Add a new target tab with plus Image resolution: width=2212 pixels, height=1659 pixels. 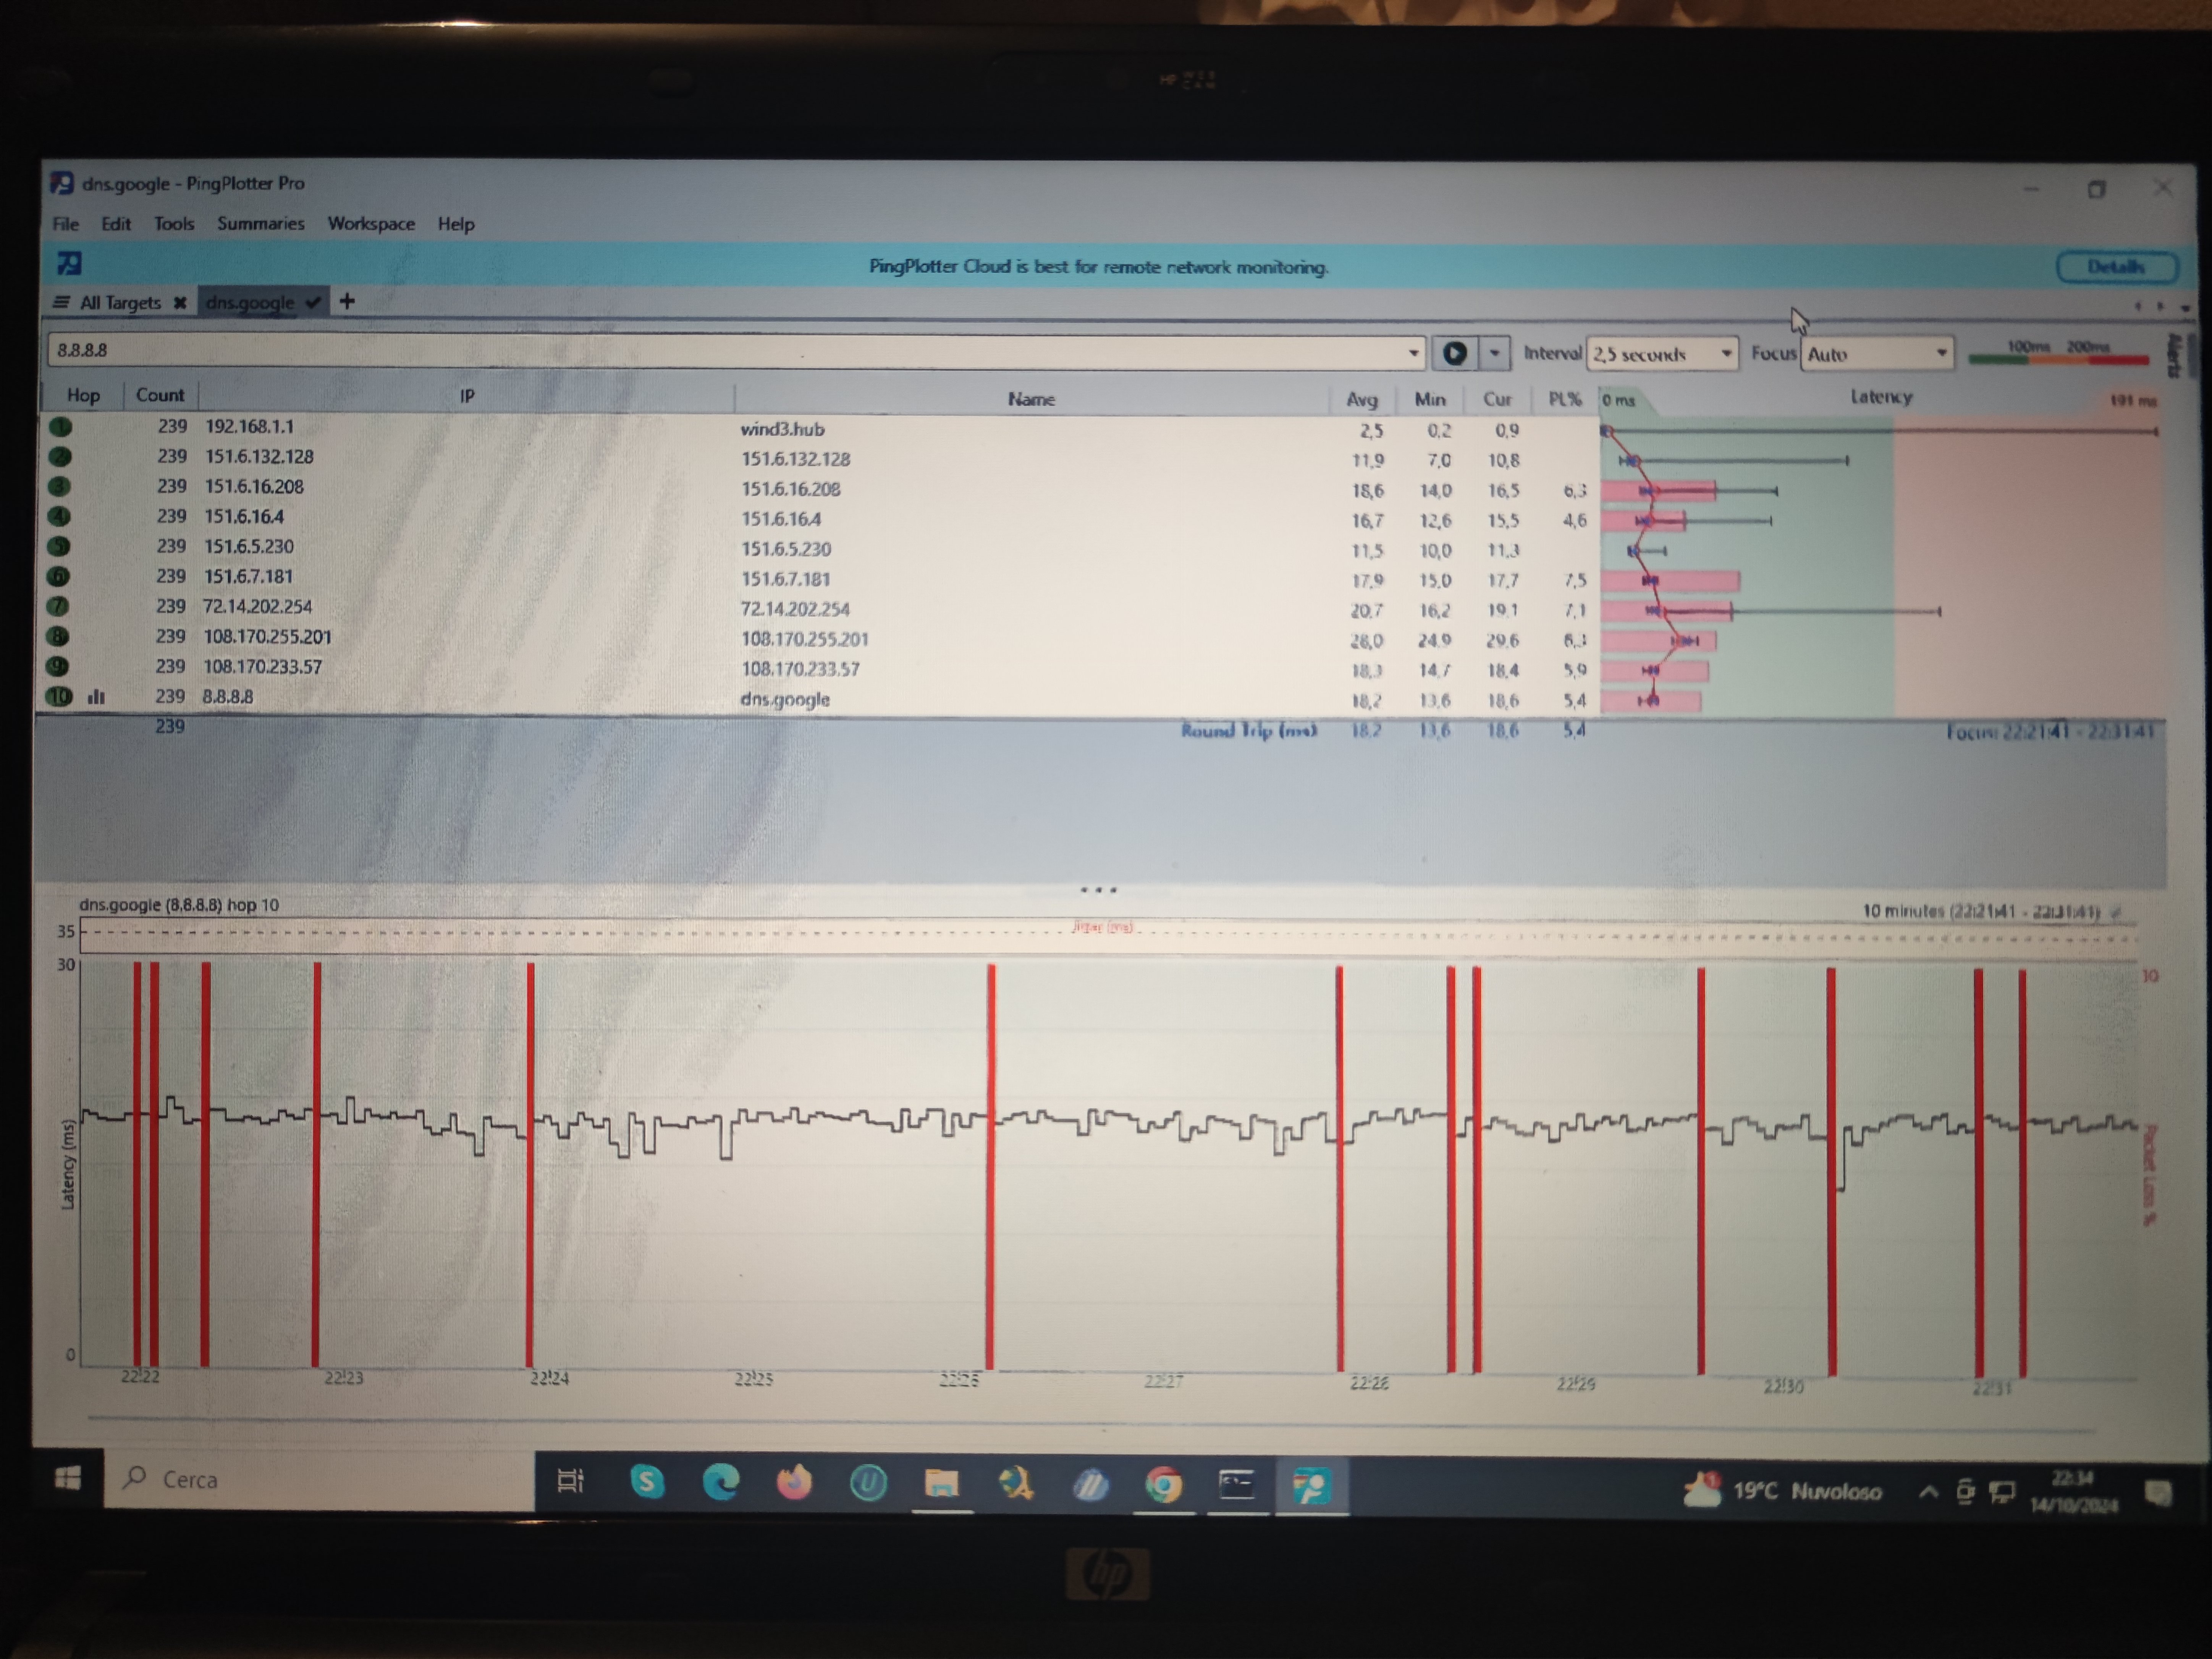click(347, 301)
